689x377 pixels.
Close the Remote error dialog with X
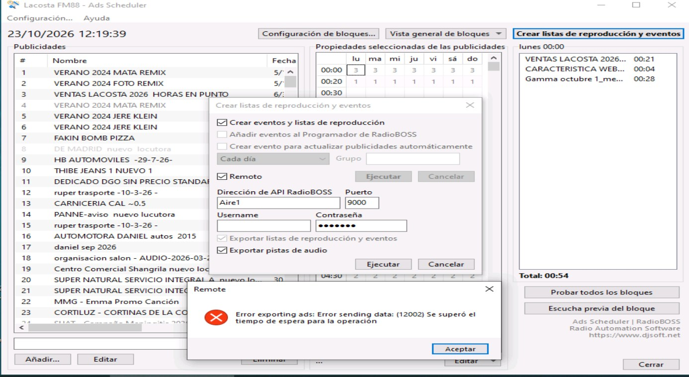(489, 289)
